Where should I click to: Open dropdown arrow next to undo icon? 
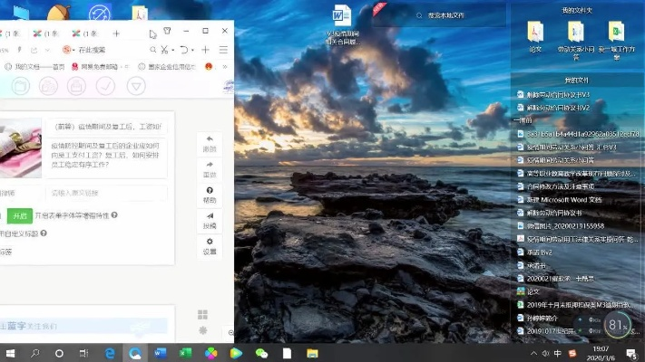pyautogui.click(x=194, y=50)
